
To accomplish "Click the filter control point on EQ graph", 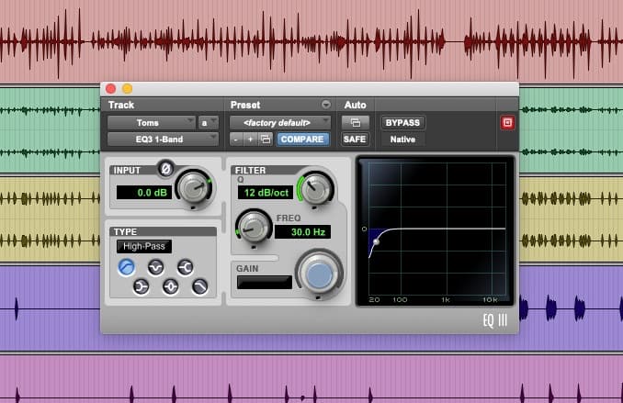I will pos(376,241).
